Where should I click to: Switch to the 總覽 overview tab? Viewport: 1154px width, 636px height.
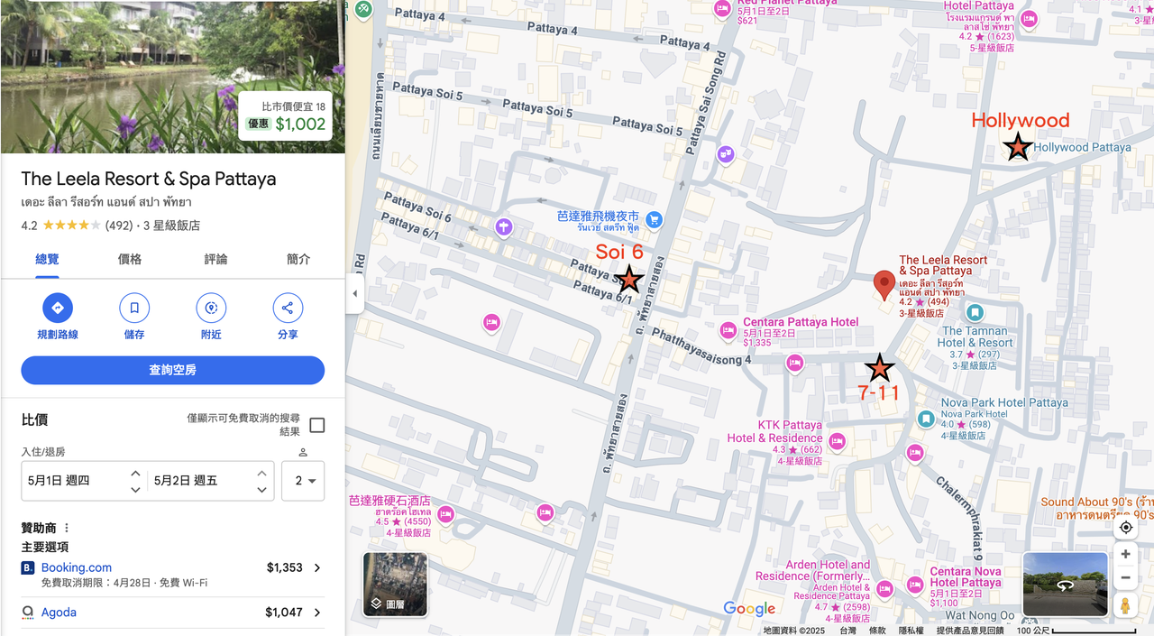pyautogui.click(x=47, y=260)
